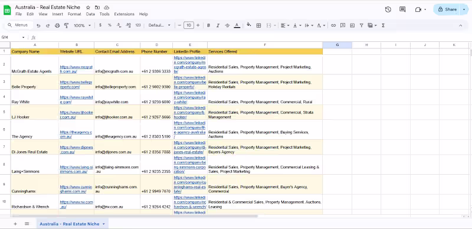Collapse the toolbar with the up chevron
The image size is (472, 229).
tap(460, 25)
